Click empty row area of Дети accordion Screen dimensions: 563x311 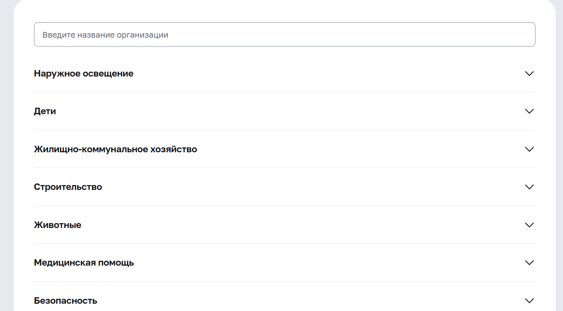[283, 111]
